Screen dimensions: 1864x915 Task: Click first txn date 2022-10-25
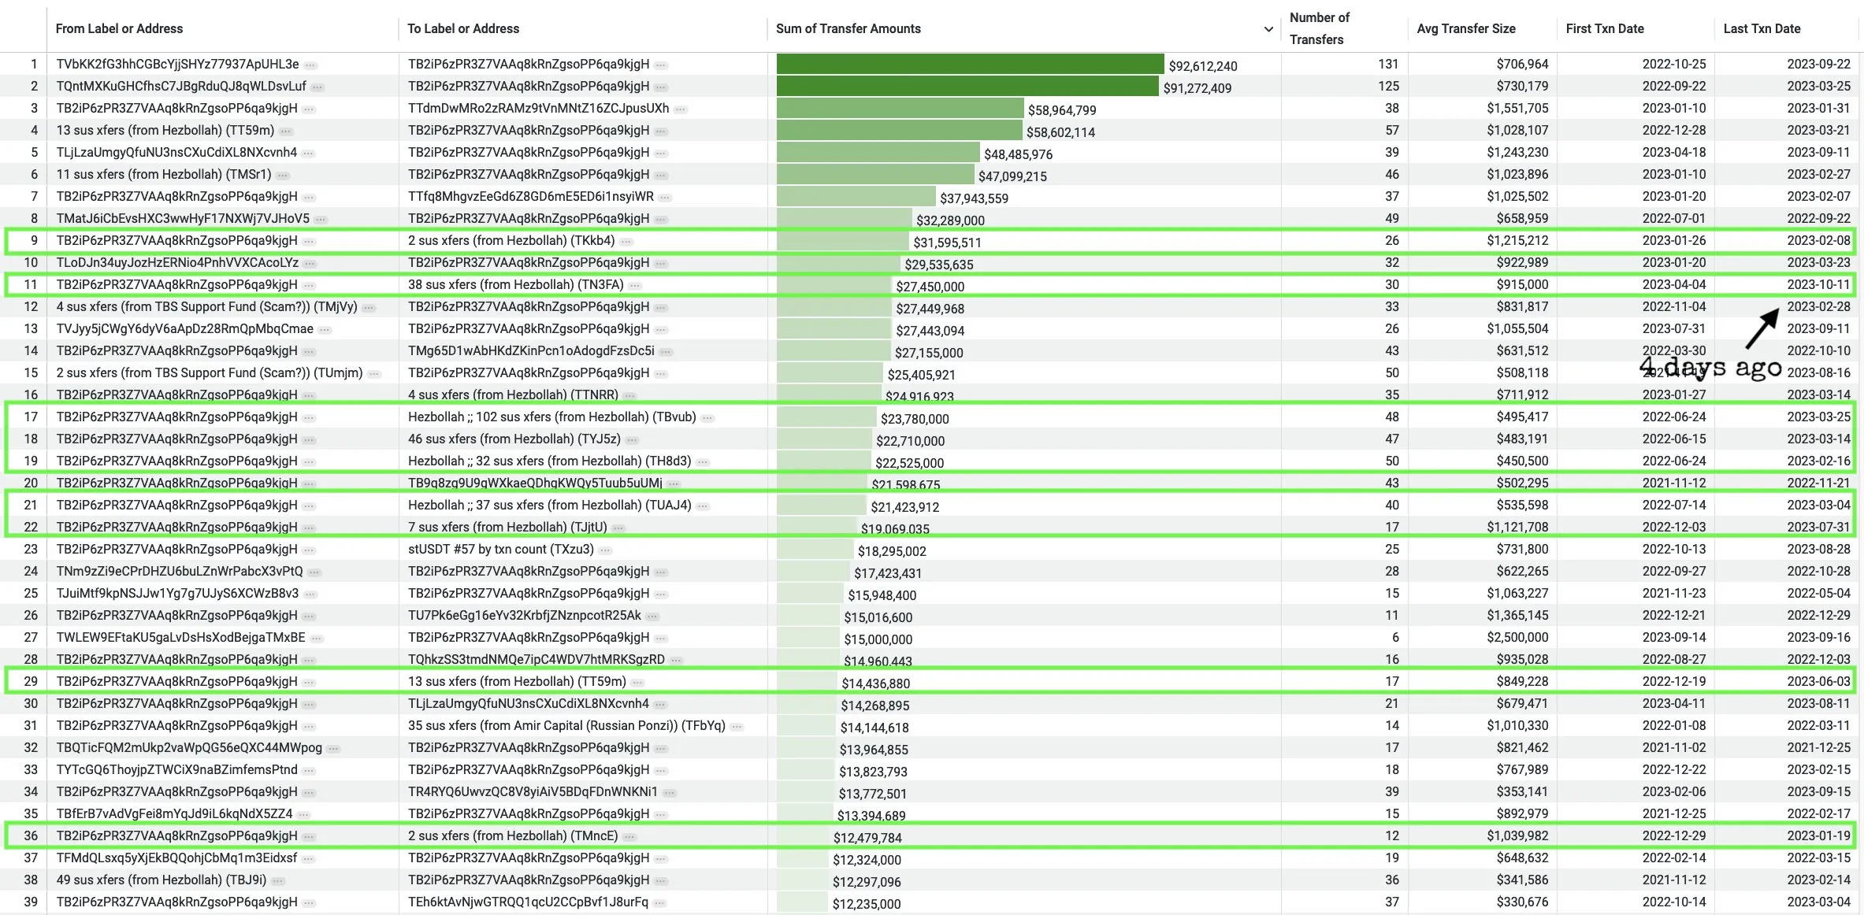coord(1674,65)
